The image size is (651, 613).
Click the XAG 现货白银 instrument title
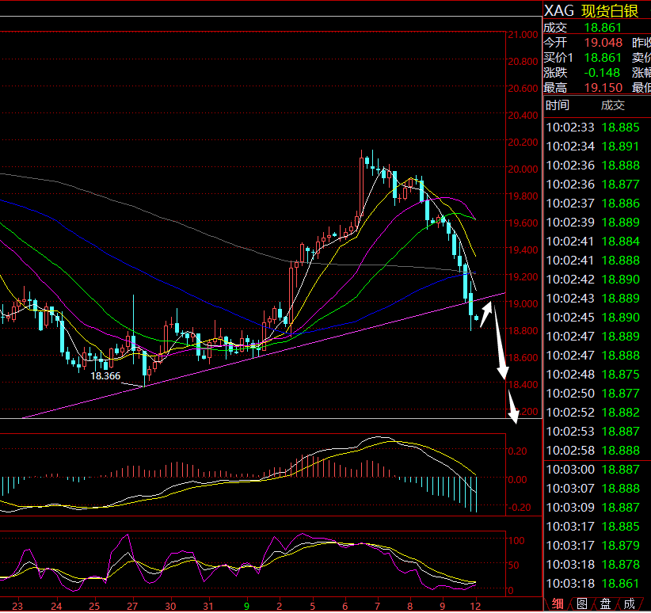click(x=591, y=11)
